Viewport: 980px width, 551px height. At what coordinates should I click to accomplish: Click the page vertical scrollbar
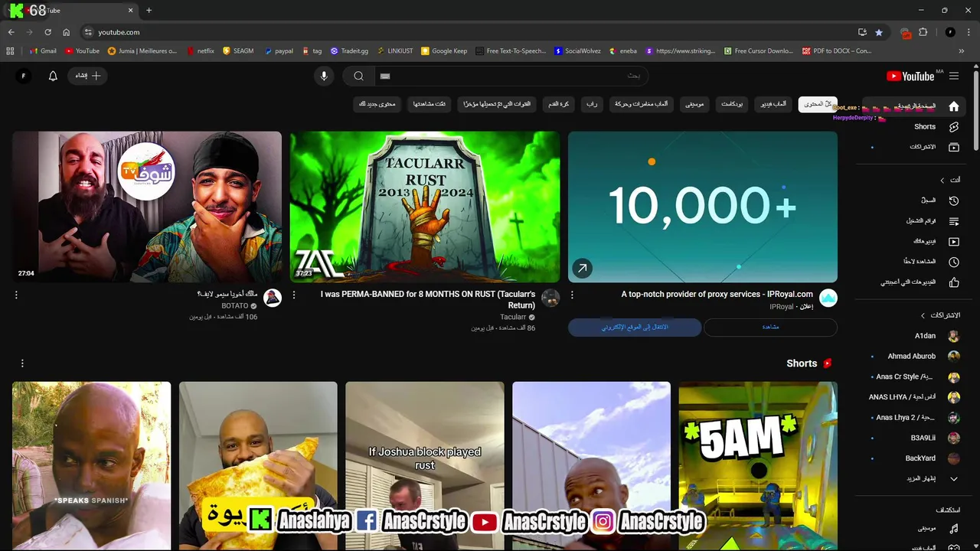(976, 111)
